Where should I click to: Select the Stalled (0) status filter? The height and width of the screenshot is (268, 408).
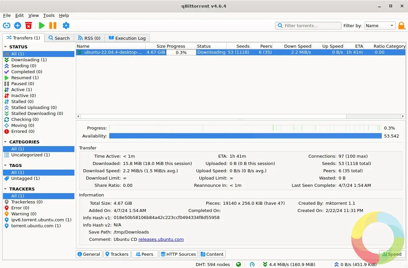coord(39,101)
